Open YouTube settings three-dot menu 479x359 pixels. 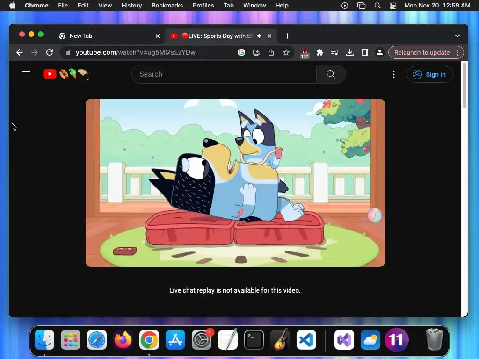point(394,74)
